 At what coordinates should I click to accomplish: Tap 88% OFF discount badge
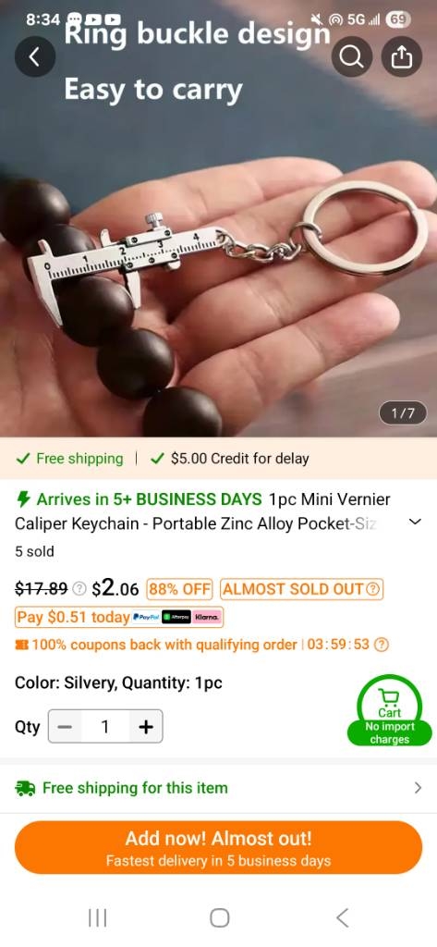point(180,589)
